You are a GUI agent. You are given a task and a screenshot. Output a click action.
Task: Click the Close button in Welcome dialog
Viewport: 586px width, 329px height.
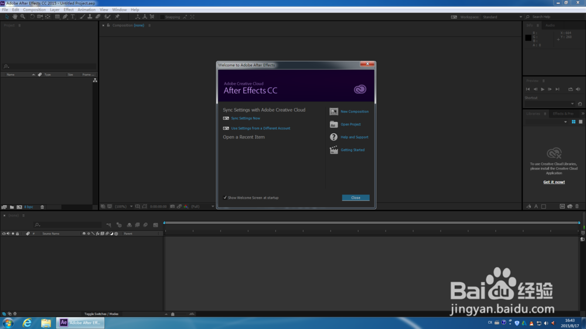pos(356,198)
